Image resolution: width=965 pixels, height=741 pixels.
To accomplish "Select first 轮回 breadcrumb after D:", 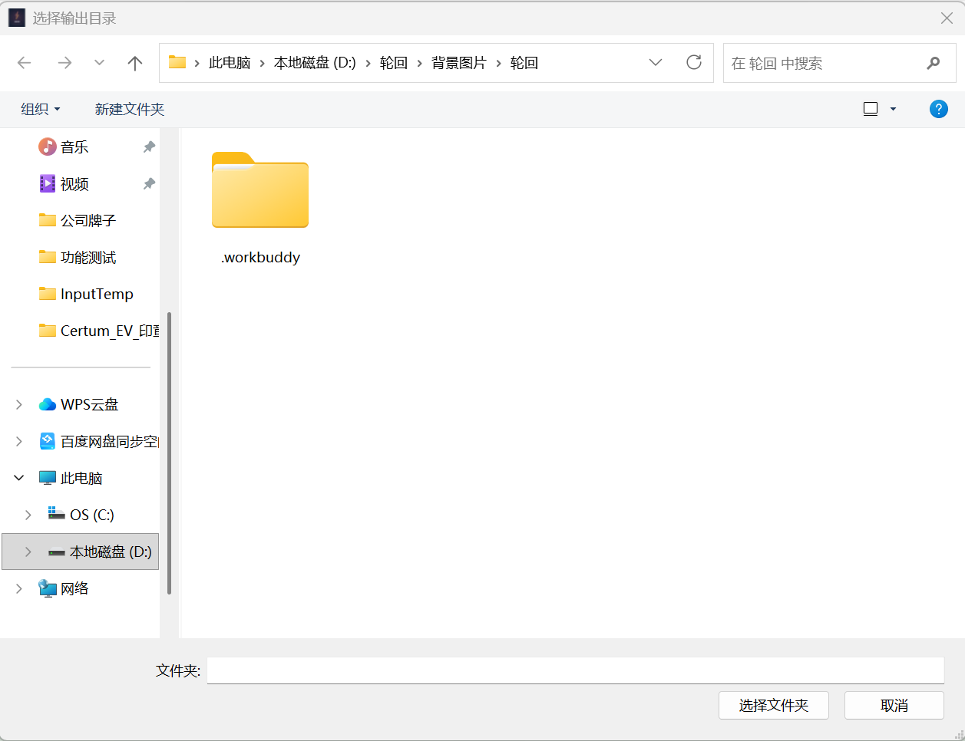I will coord(394,63).
